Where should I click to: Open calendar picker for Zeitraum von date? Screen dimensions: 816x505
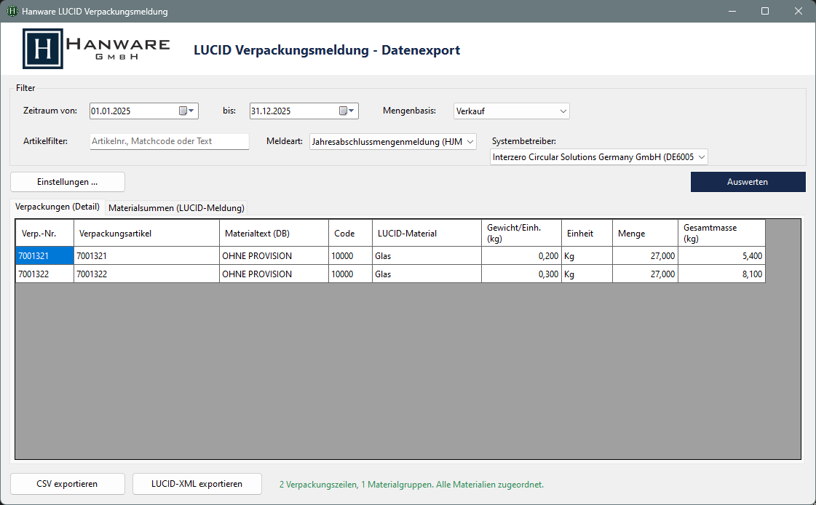[x=186, y=111]
